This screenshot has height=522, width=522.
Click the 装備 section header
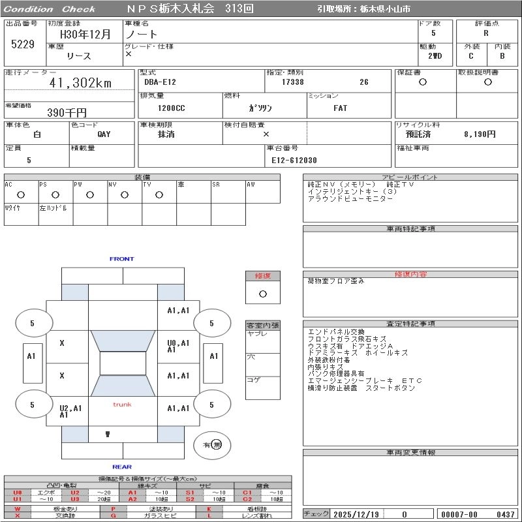[142, 177]
